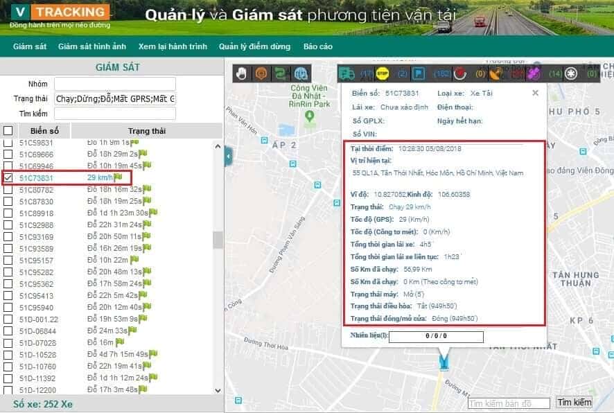This screenshot has width=614, height=413.
Task: Toggle the select-all checkbox in table header
Action: pos(8,131)
